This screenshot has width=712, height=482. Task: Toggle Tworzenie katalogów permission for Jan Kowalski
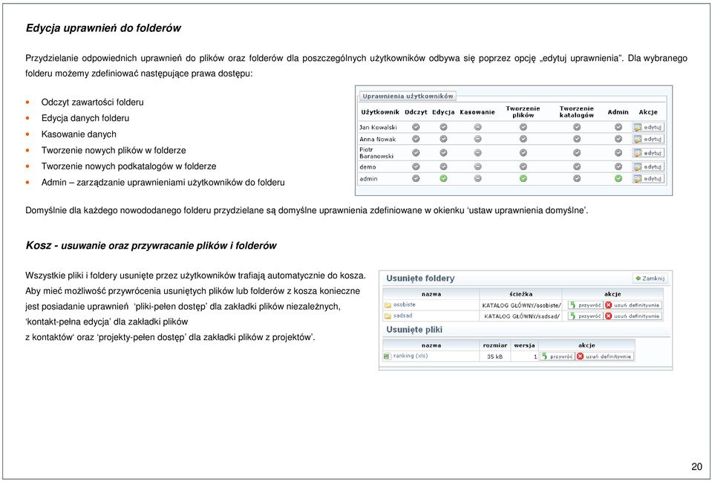pos(577,127)
